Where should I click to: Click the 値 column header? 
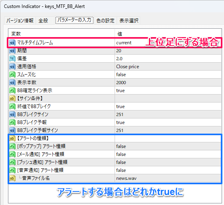pos(120,34)
